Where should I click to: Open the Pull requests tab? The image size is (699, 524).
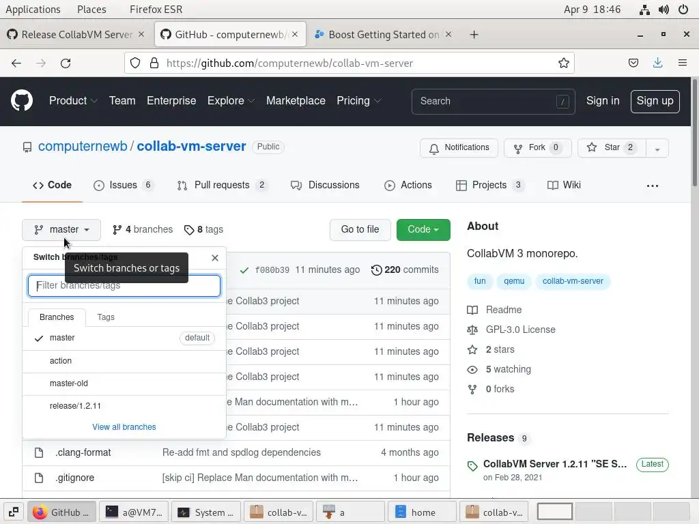coord(222,186)
